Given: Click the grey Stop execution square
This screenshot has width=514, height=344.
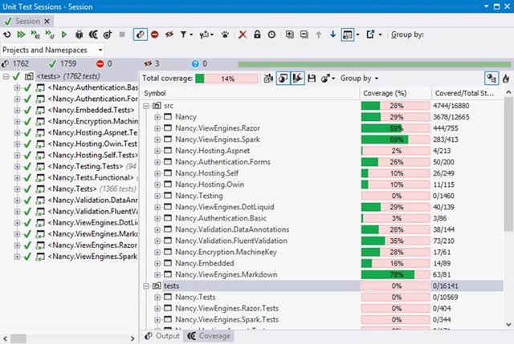Looking at the screenshot, I should 122,34.
